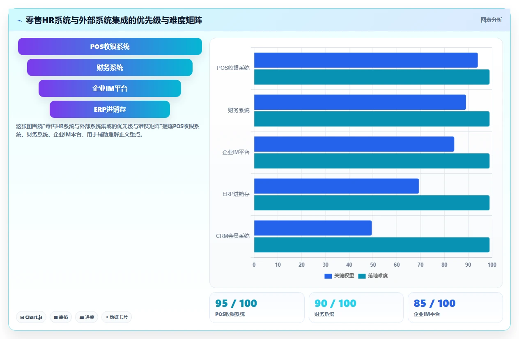Click the 图表分析 label in header
The width and height of the screenshot is (519, 339).
coord(491,20)
